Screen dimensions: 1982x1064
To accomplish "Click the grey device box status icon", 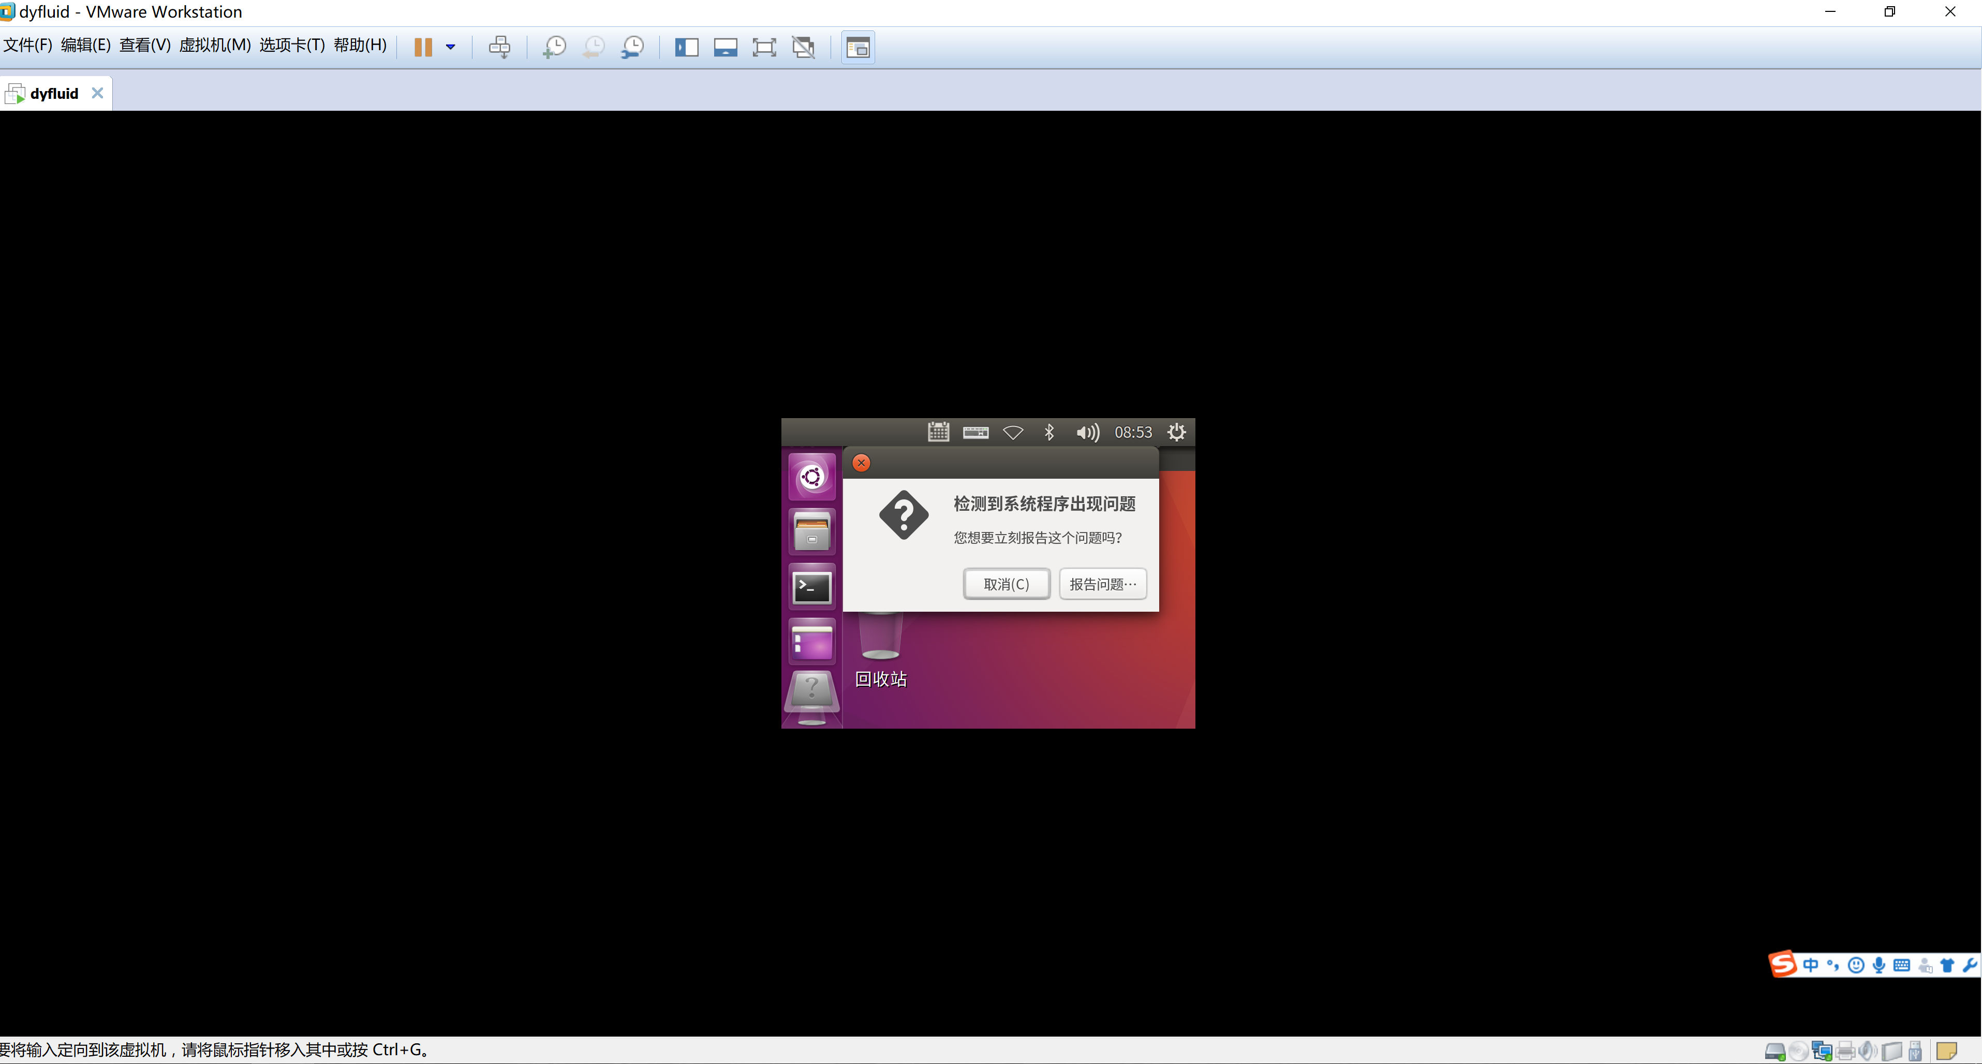I will pyautogui.click(x=1892, y=1051).
